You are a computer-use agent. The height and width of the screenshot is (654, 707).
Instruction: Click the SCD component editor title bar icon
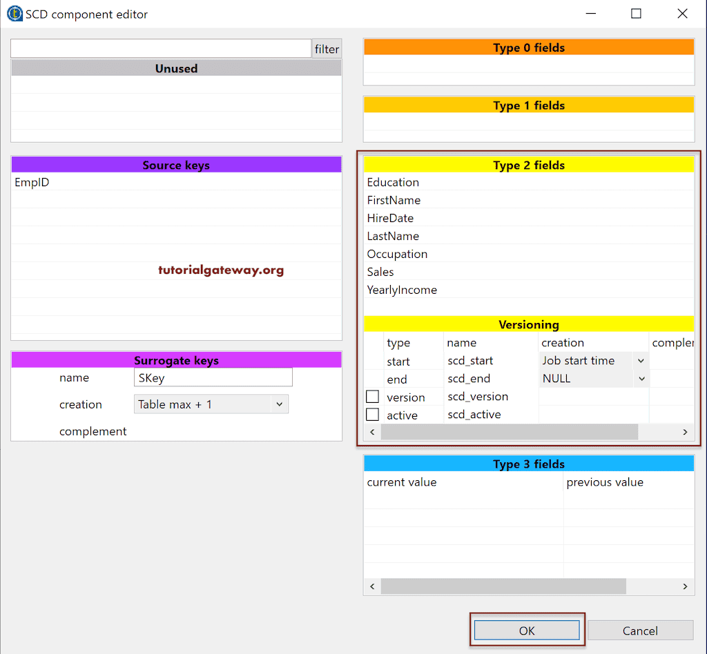[14, 12]
